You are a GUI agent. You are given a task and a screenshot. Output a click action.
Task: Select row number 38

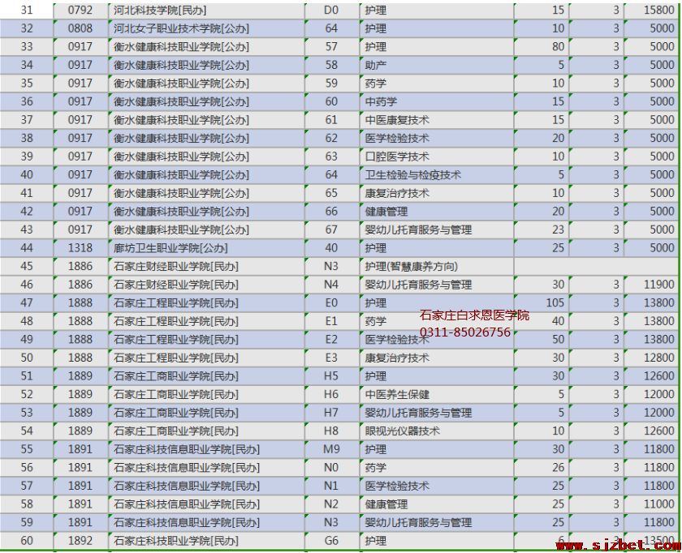27,138
